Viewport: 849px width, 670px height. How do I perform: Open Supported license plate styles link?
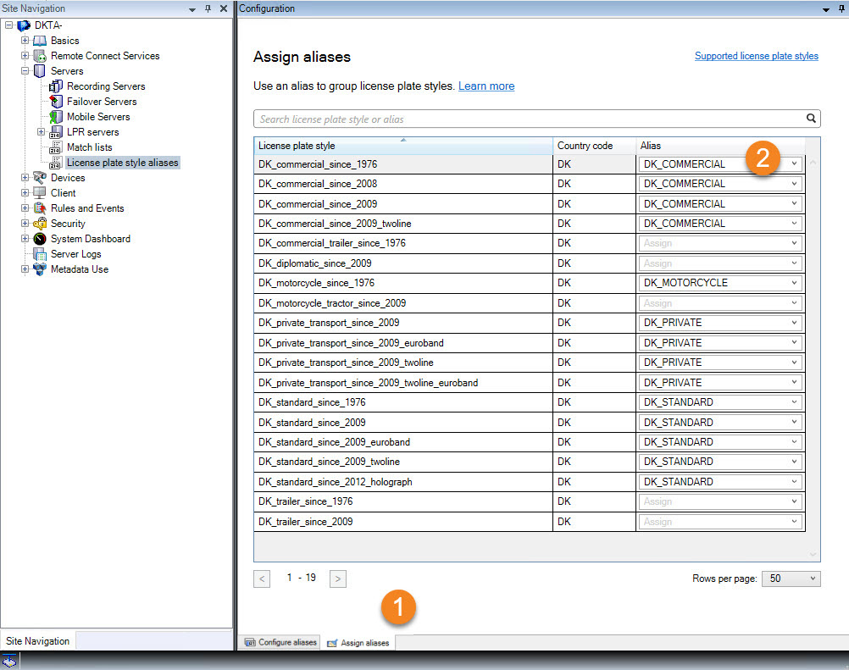pos(756,56)
